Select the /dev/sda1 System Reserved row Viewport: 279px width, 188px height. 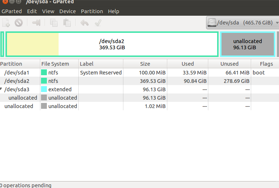click(x=139, y=73)
